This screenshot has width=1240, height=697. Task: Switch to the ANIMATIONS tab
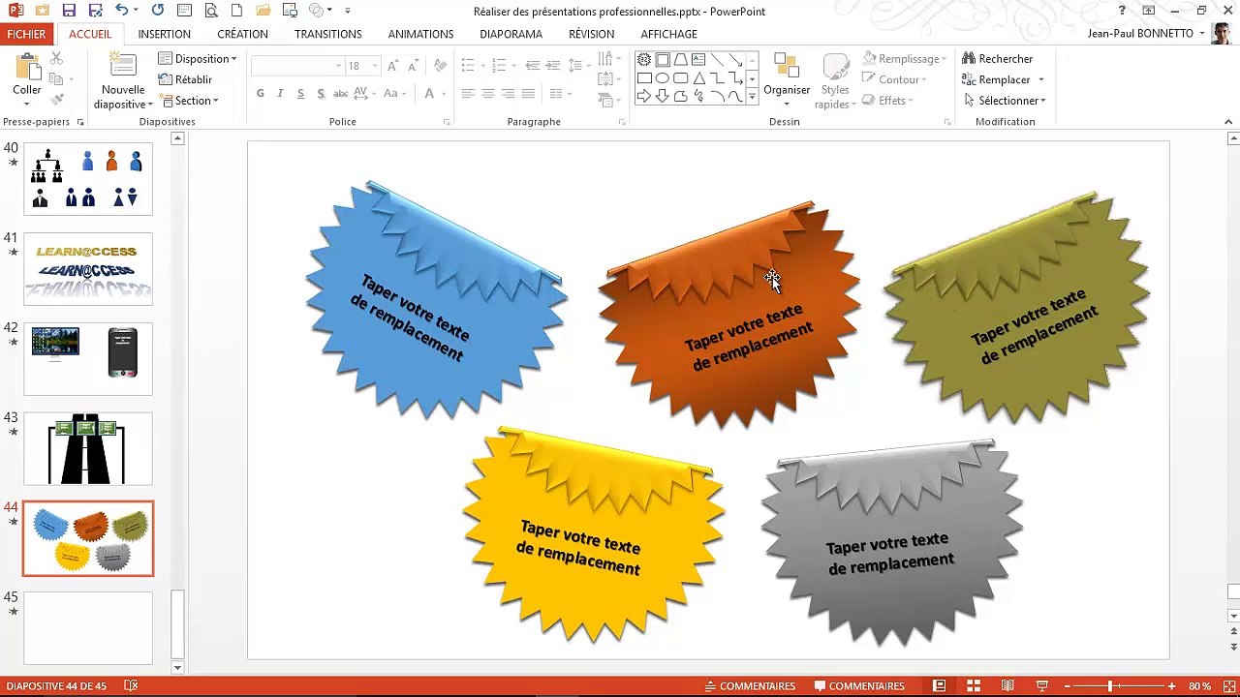click(420, 34)
